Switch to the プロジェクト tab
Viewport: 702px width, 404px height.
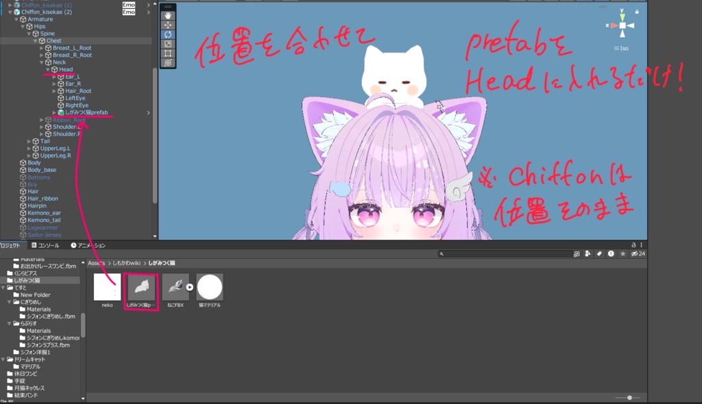11,245
